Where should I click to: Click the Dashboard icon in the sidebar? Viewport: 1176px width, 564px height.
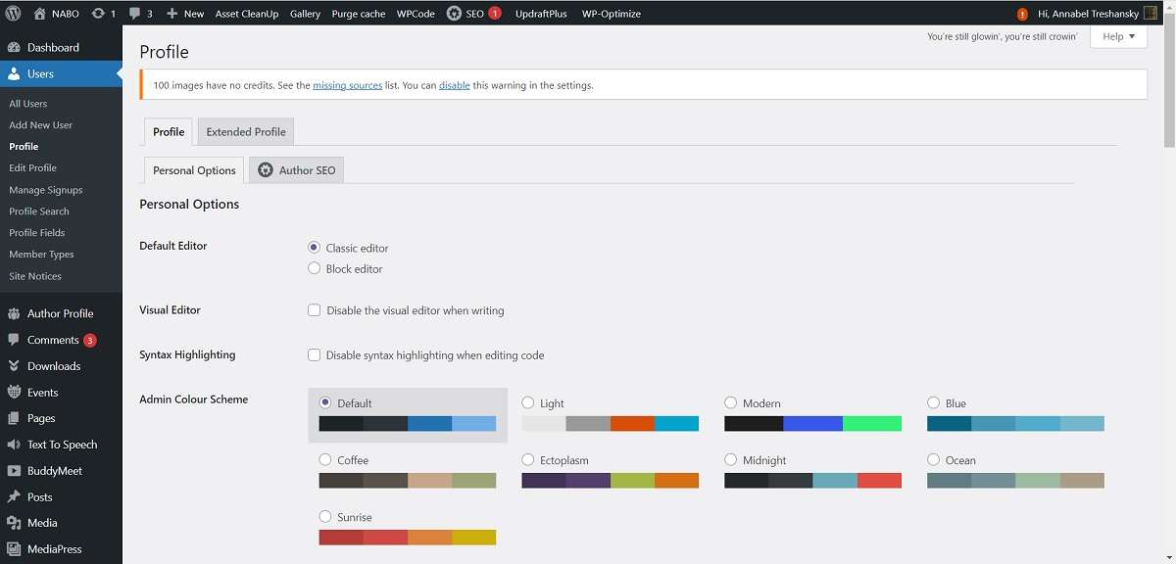coord(14,47)
